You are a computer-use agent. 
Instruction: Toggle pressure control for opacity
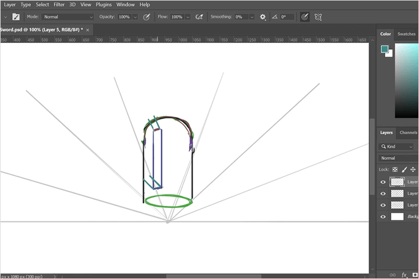tap(146, 17)
